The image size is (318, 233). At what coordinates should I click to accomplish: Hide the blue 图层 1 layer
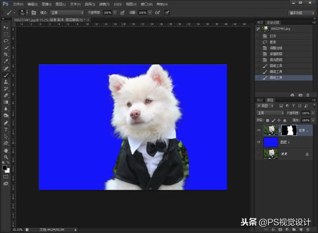point(259,142)
